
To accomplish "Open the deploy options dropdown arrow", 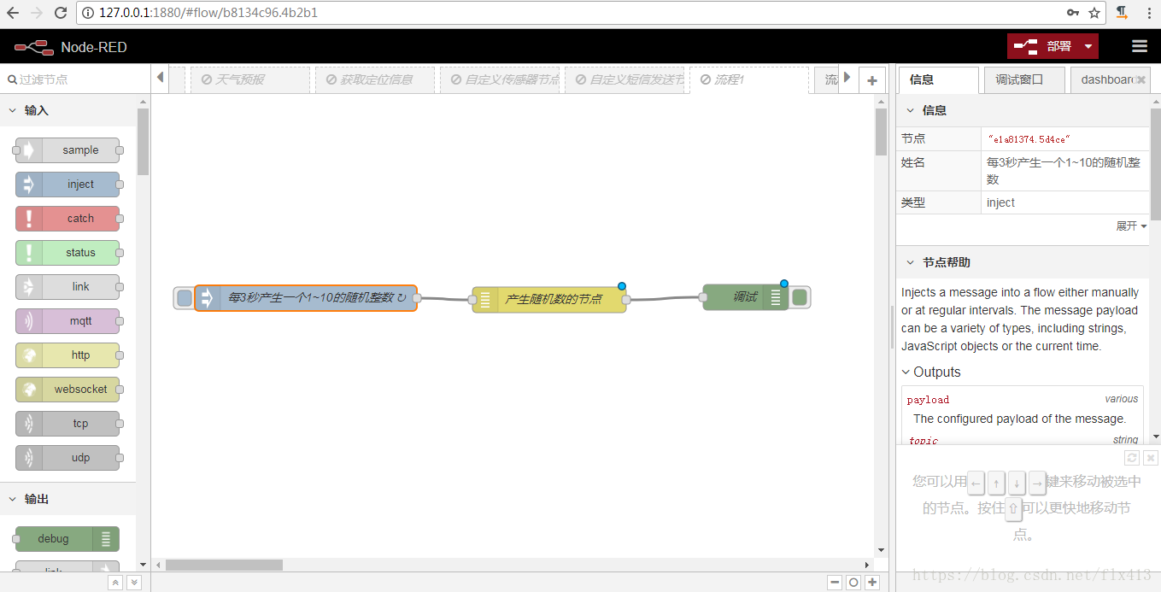I will [1088, 46].
